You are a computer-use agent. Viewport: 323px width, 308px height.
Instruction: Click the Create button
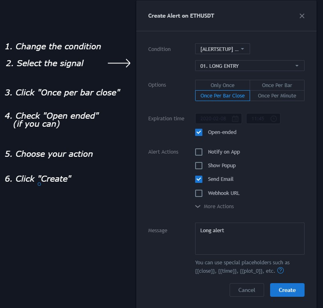click(x=287, y=290)
